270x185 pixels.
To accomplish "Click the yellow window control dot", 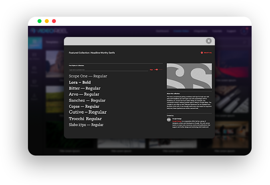I will tap(47, 21).
